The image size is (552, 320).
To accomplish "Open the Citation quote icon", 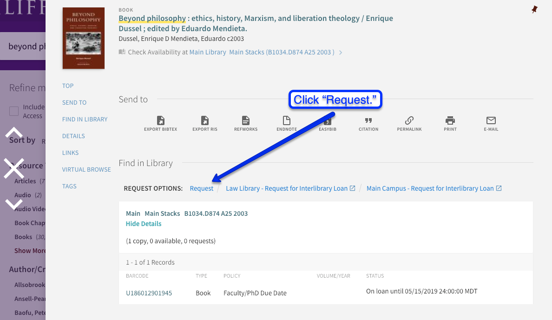I will 368,121.
